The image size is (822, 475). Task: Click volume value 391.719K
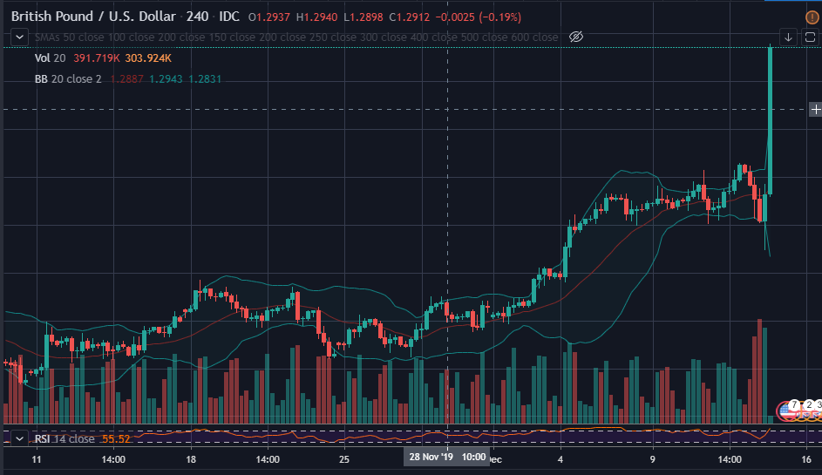coord(97,58)
